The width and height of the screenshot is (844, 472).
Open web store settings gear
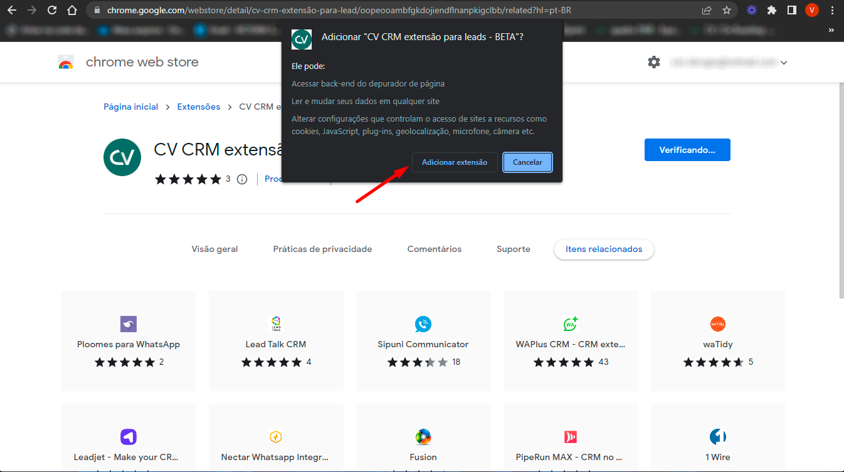654,62
